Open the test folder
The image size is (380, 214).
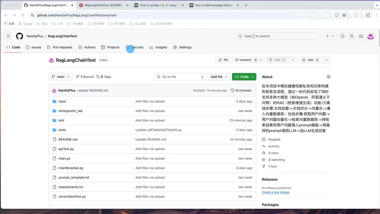pyautogui.click(x=61, y=120)
